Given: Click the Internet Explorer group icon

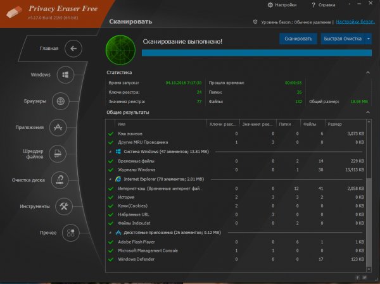Looking at the screenshot, I should coord(118,179).
